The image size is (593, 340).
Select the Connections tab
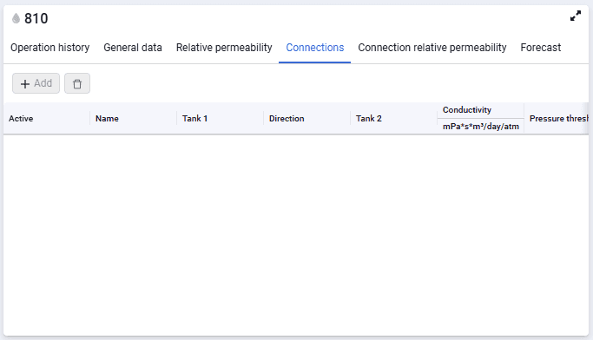point(314,48)
